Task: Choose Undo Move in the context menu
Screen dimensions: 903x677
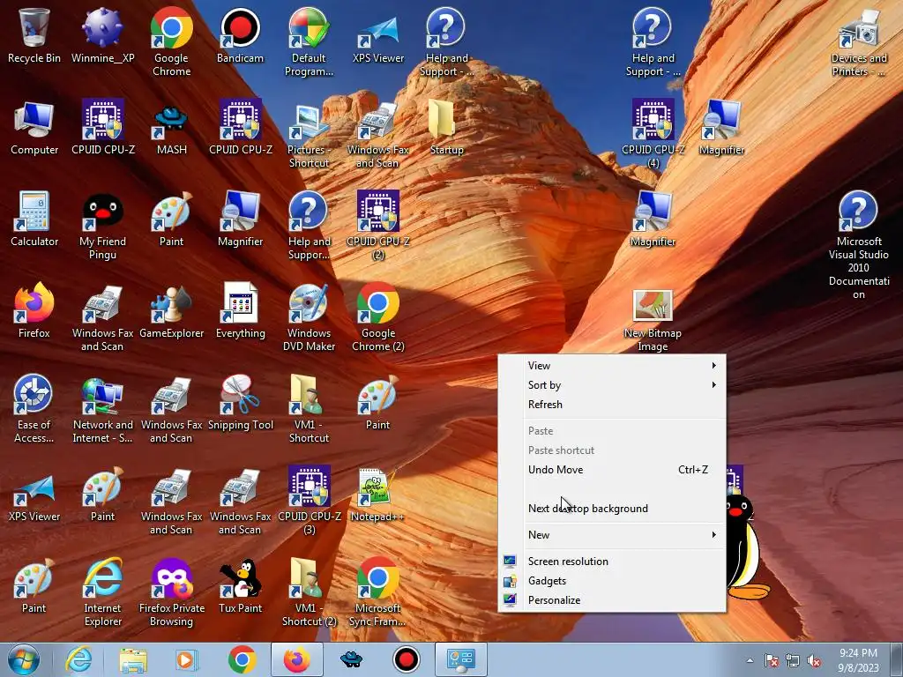Action: [x=612, y=470]
